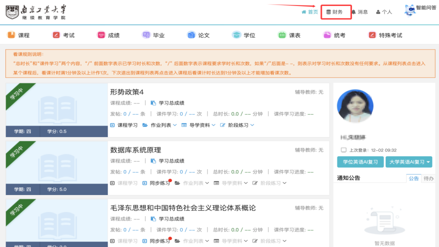Expand 阶段练习 dropdown for 形势政策4

[x=237, y=125]
